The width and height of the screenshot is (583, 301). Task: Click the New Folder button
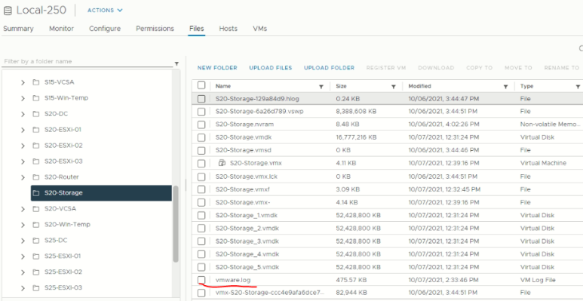click(x=217, y=68)
